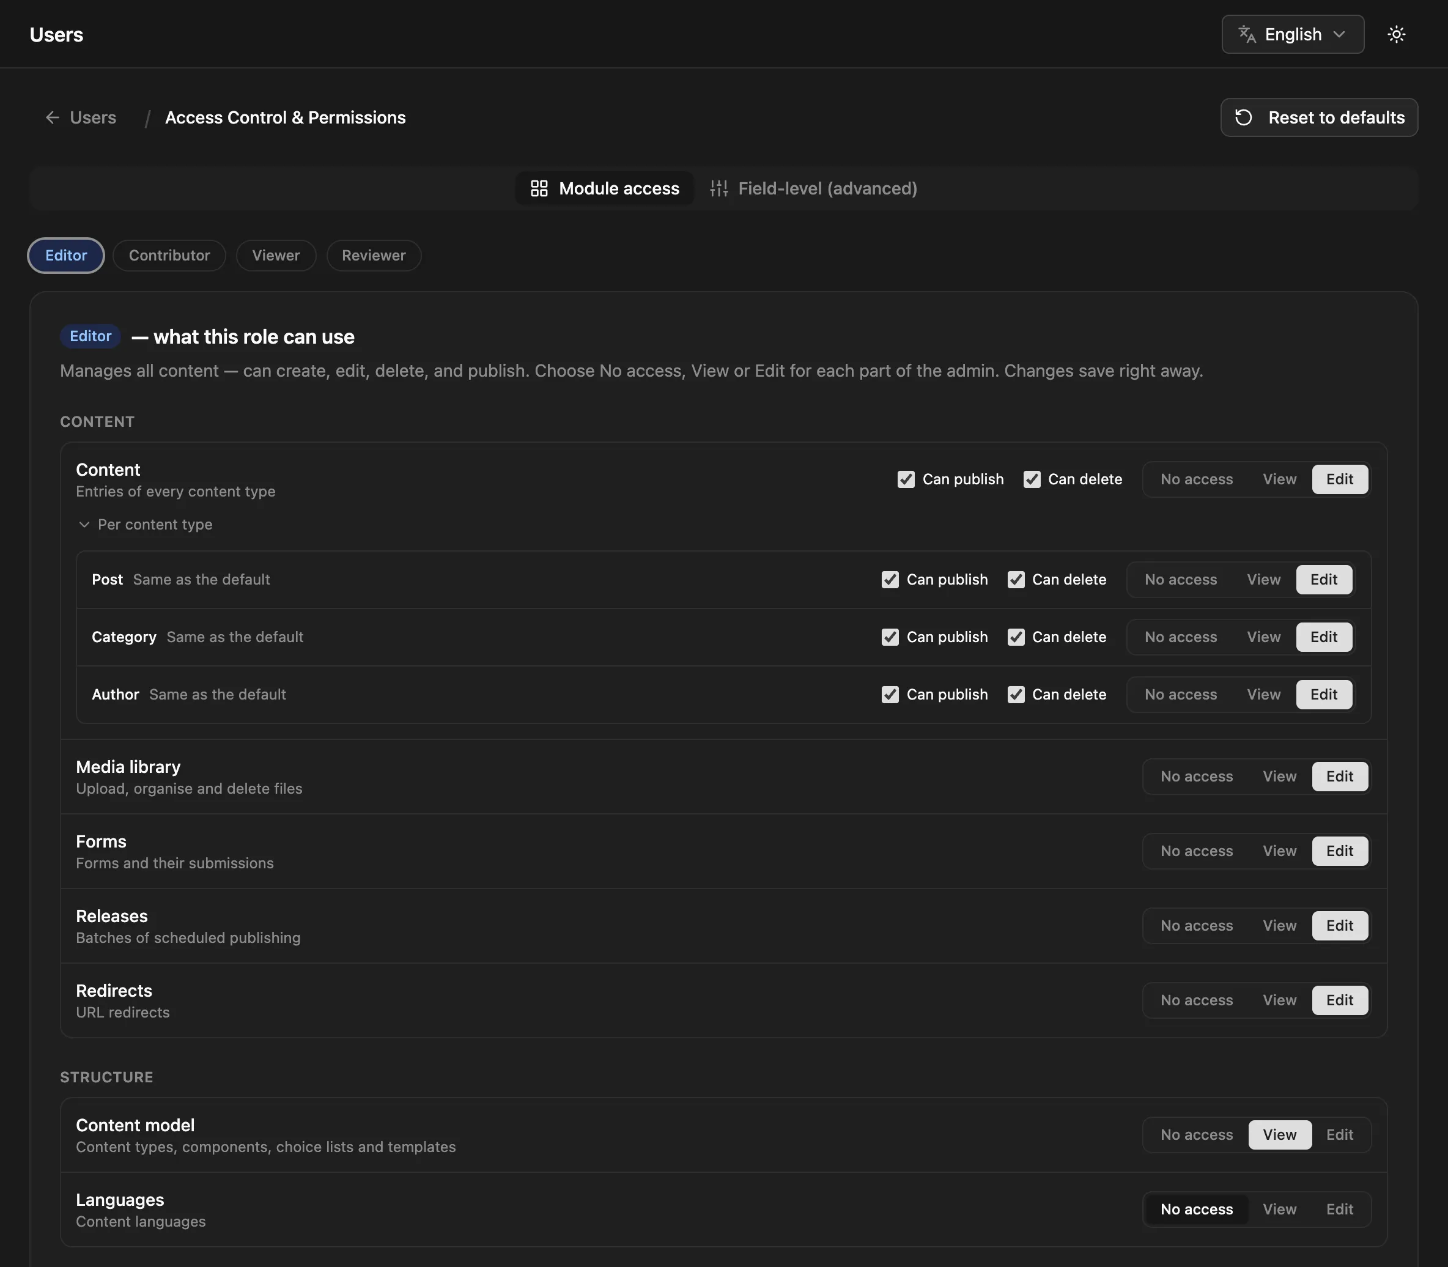Set Media library to View
The image size is (1448, 1267).
(x=1279, y=777)
